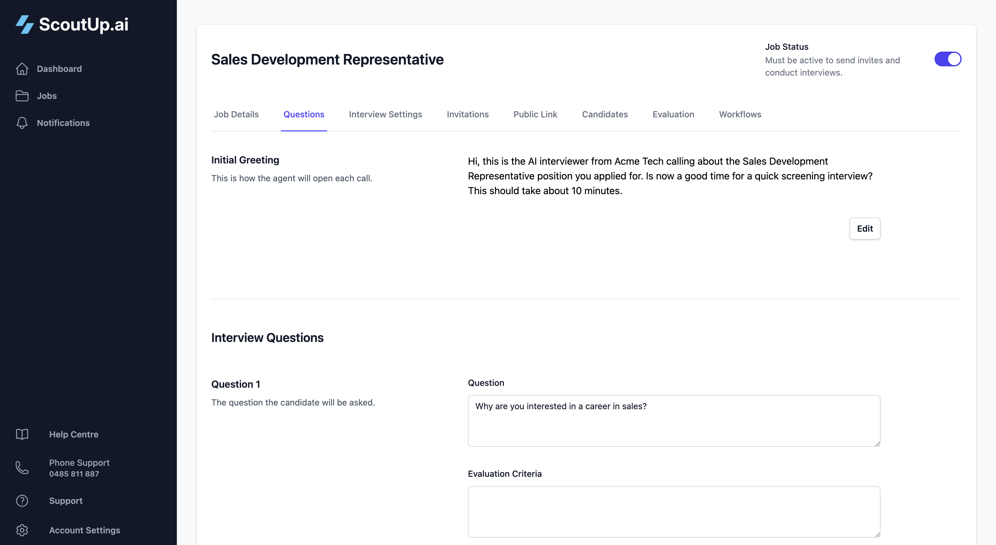Click the Help Centre book icon

click(22, 434)
